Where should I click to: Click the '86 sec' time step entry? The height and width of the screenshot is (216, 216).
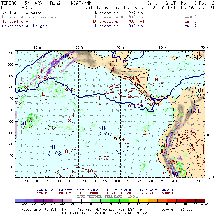pos(187,210)
